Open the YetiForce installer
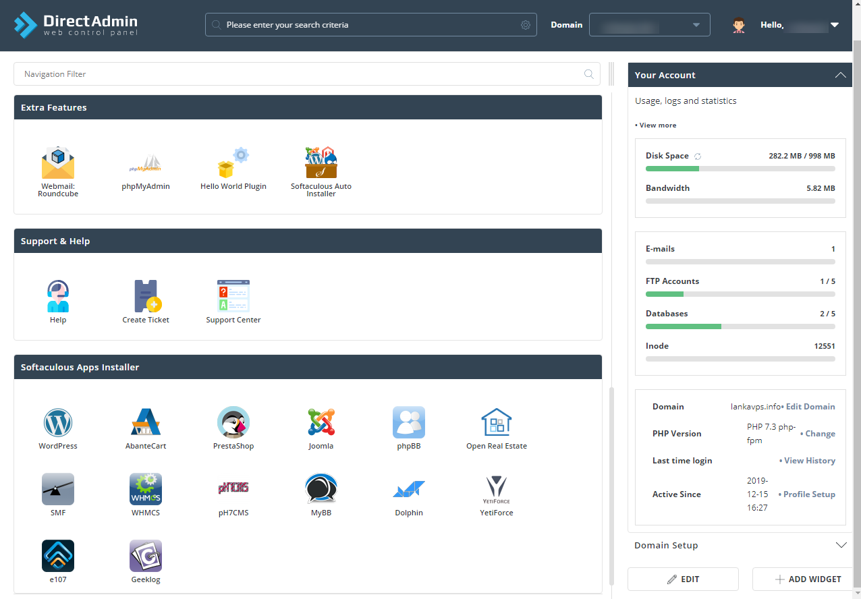The height and width of the screenshot is (599, 861). (x=497, y=494)
